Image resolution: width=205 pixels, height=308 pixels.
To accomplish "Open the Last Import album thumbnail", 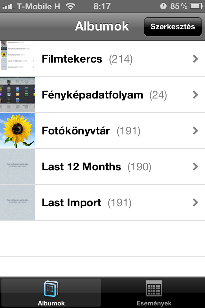I will pos(18,202).
